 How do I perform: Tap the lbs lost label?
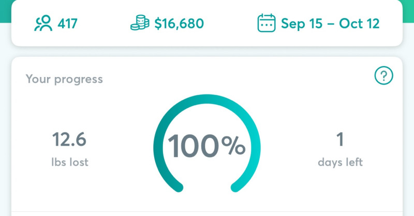[x=69, y=162]
